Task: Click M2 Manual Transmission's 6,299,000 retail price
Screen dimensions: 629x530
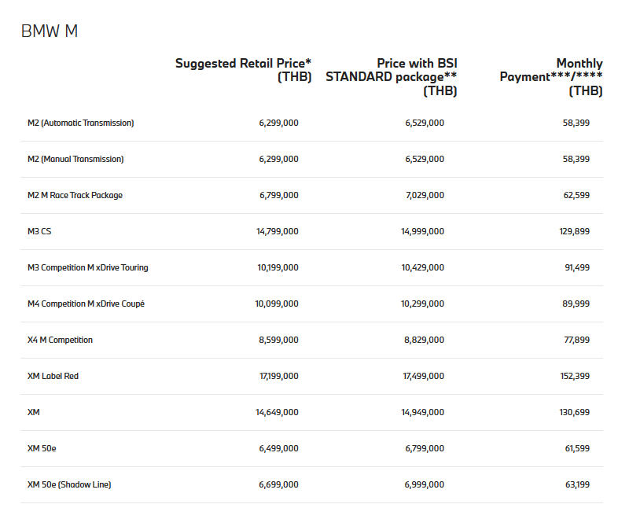Action: (279, 159)
